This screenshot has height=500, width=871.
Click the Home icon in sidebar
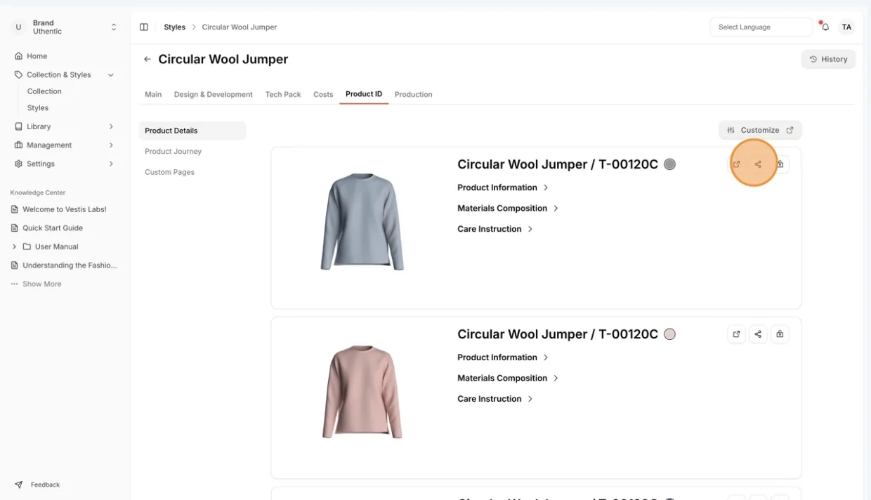18,56
